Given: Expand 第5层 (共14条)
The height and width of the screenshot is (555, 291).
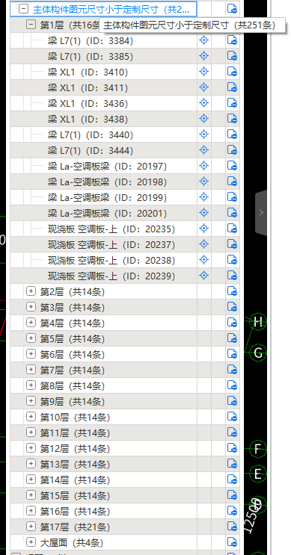Looking at the screenshot, I should pyautogui.click(x=31, y=338).
